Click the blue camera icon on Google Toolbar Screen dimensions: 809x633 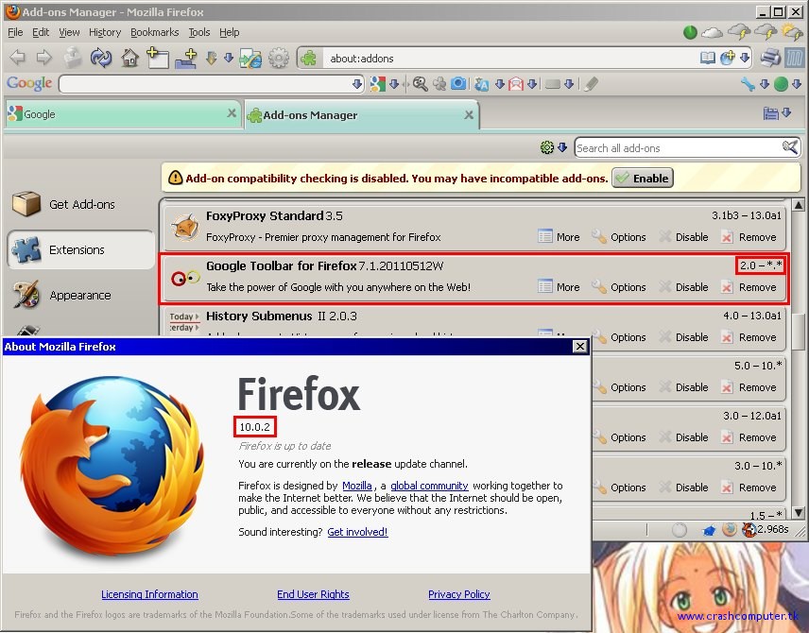(458, 83)
